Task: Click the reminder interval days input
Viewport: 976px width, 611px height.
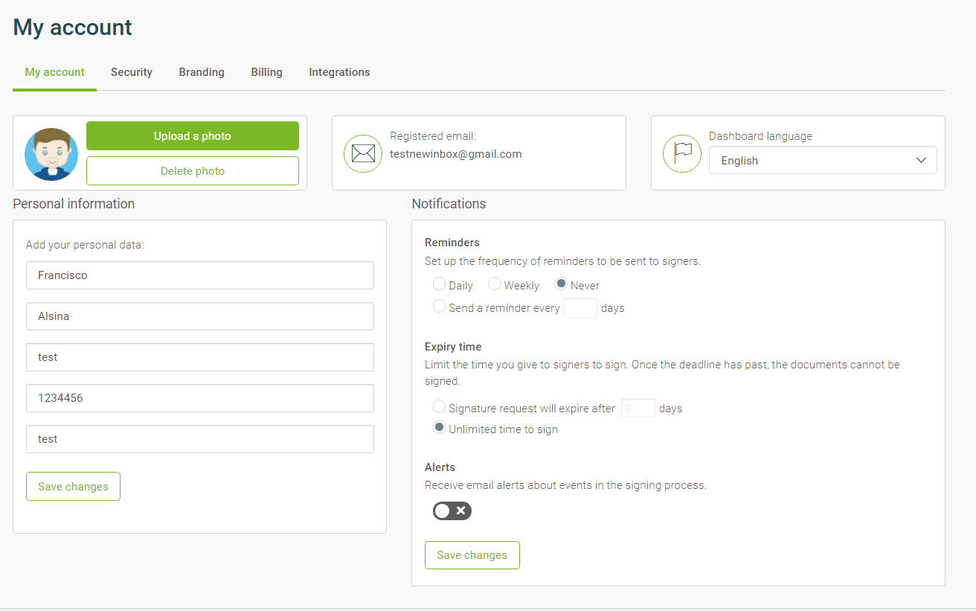Action: tap(580, 307)
